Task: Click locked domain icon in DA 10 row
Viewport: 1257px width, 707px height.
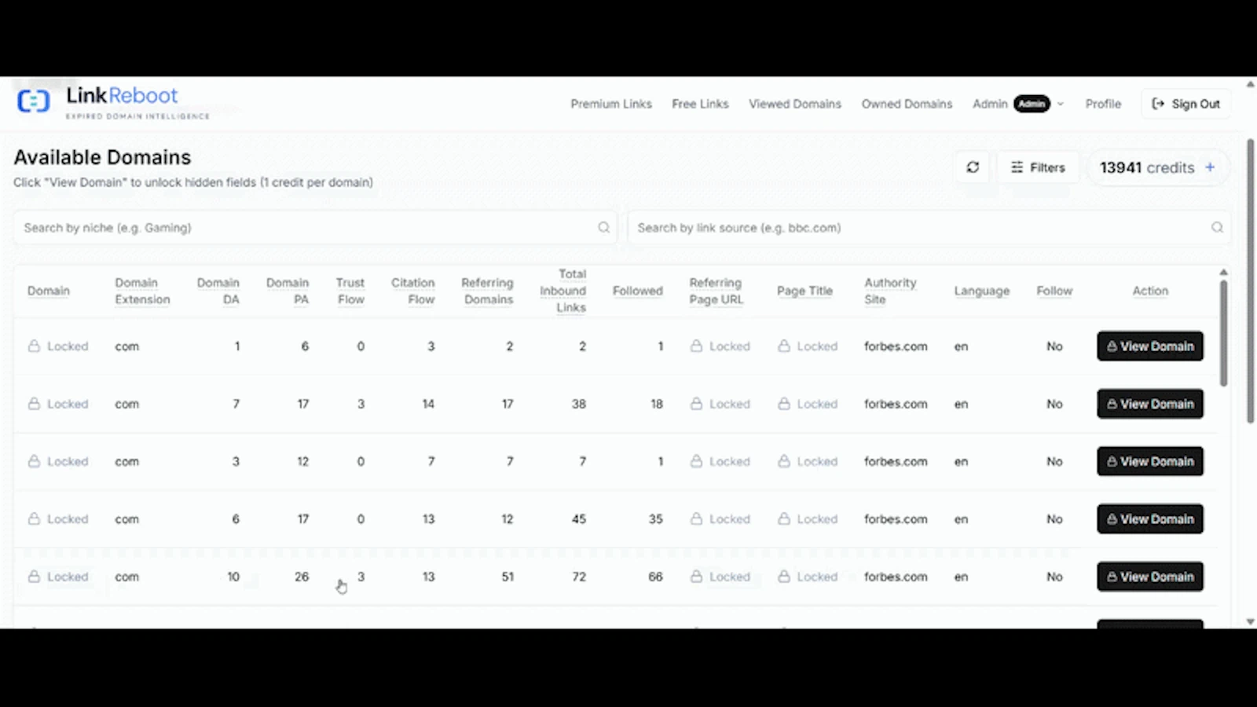Action: coord(34,577)
